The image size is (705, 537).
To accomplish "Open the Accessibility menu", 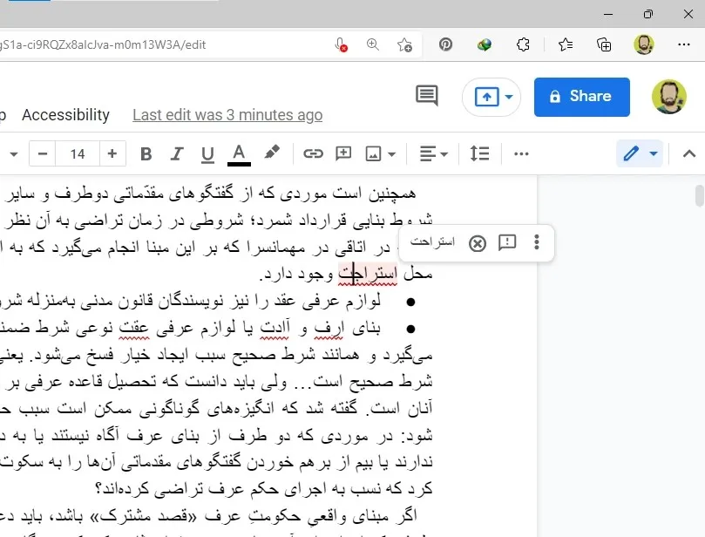I will tap(65, 115).
